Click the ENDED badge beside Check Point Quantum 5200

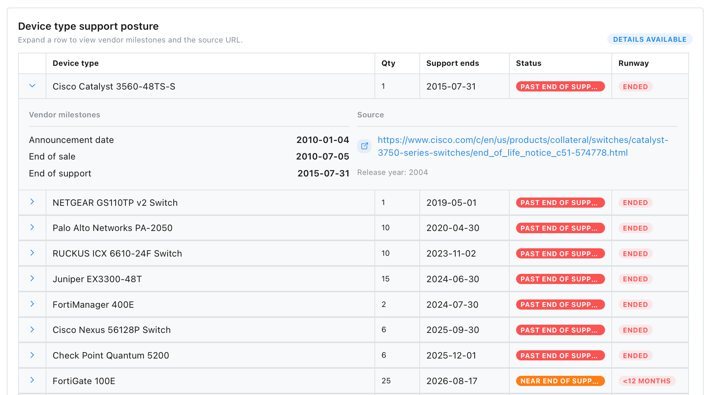635,355
